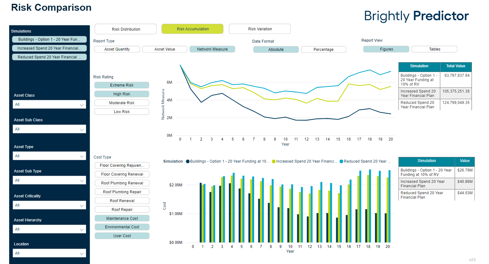Click the yellow-green Increased Spend legend dot
This screenshot has width=489, height=264.
coord(273,161)
